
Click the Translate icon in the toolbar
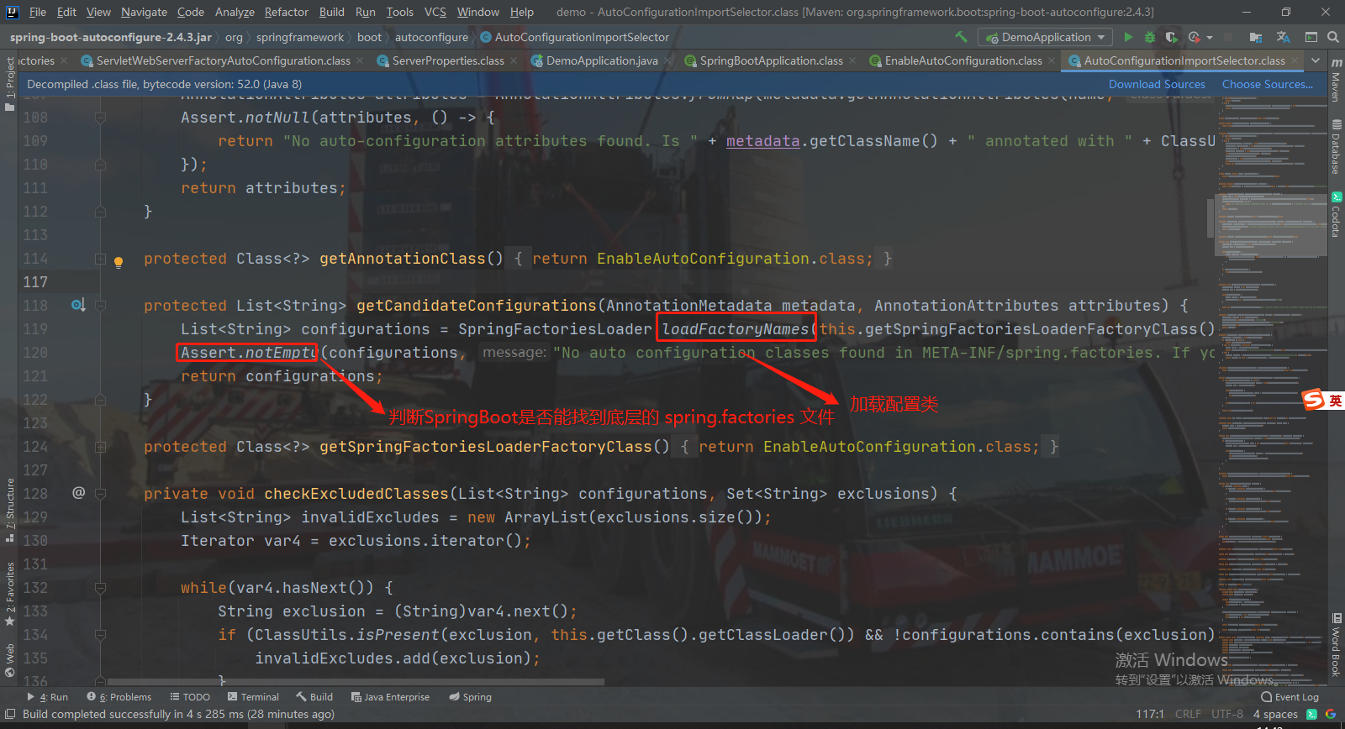1283,37
